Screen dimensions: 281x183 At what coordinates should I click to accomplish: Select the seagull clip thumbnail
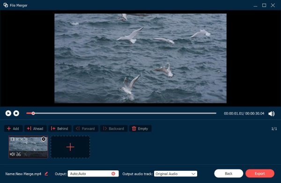pos(28,147)
